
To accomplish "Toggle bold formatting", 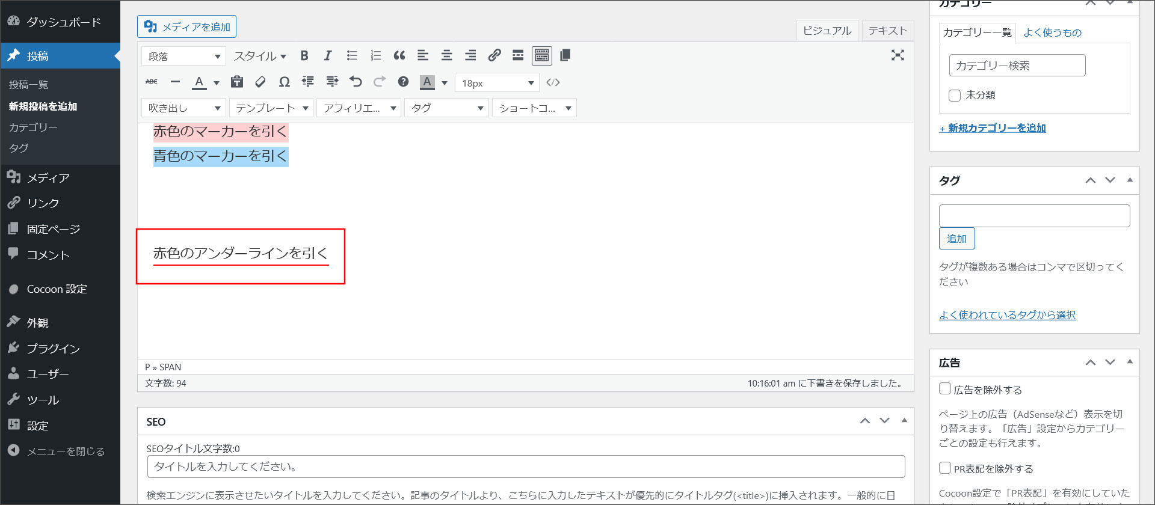I will [x=304, y=56].
